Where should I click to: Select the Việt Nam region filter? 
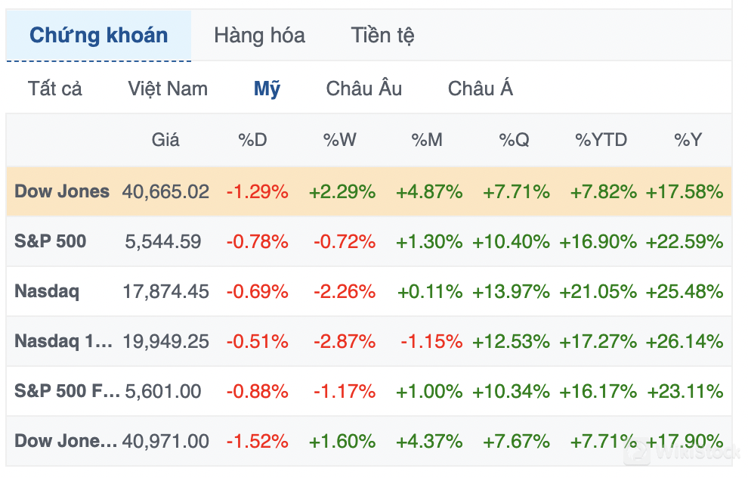(x=168, y=89)
